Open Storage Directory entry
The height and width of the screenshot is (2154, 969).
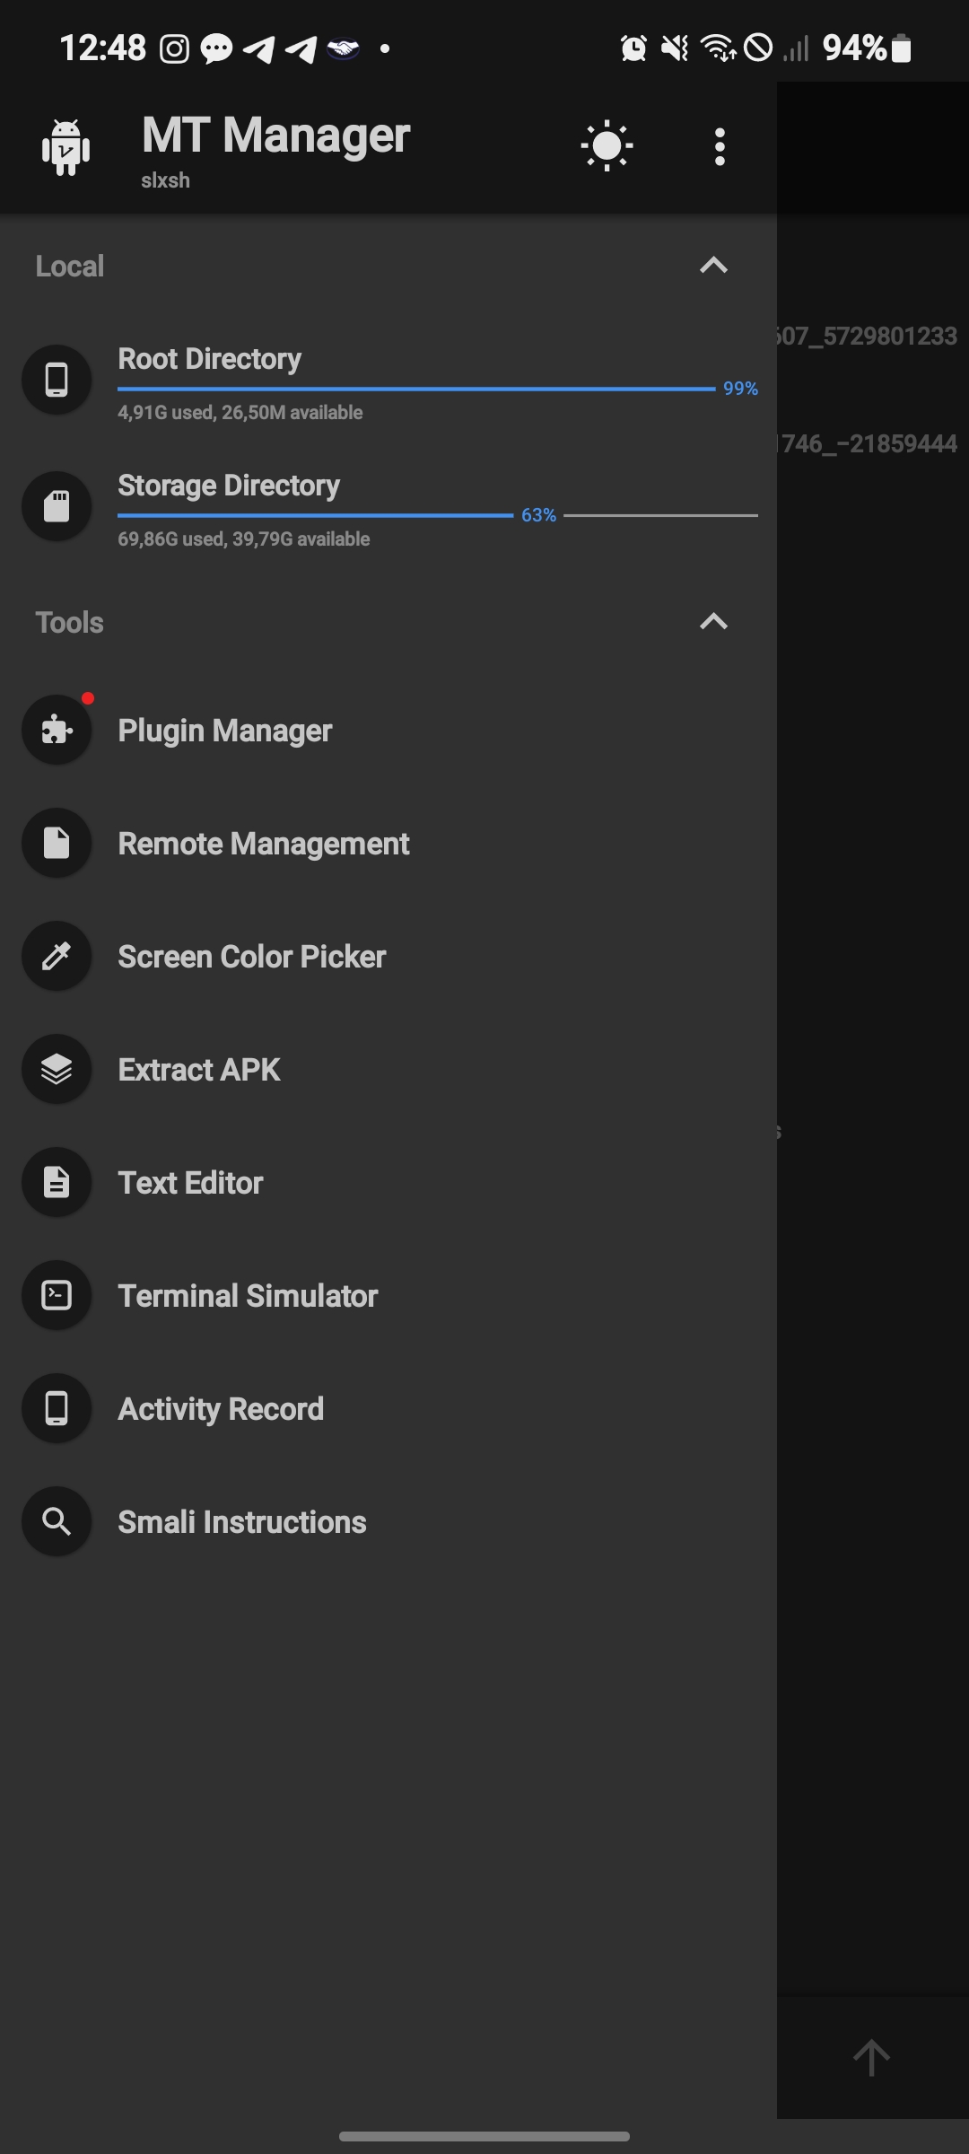(x=388, y=508)
